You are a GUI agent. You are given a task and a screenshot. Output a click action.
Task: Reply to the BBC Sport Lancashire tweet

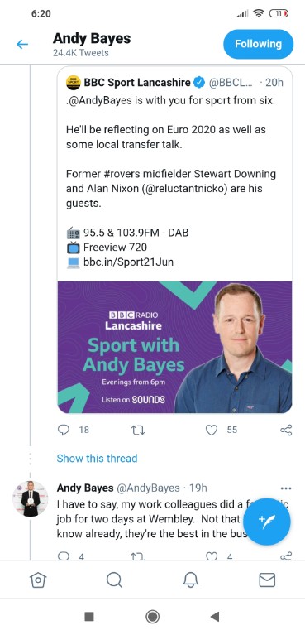(64, 430)
